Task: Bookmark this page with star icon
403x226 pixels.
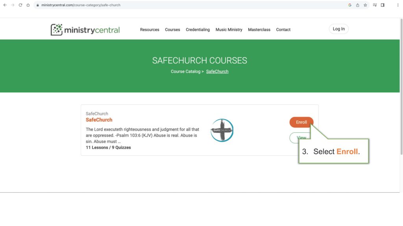Action: point(365,5)
